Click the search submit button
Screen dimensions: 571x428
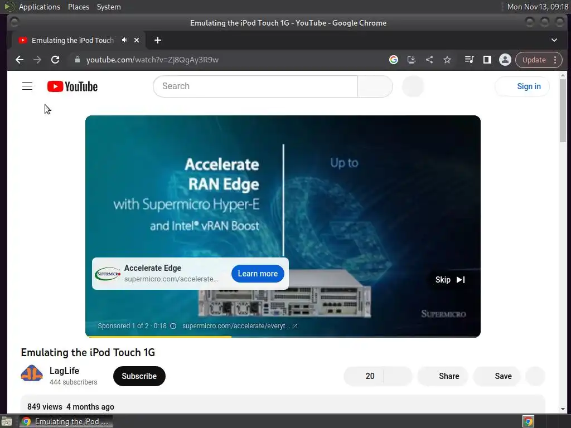(x=375, y=86)
